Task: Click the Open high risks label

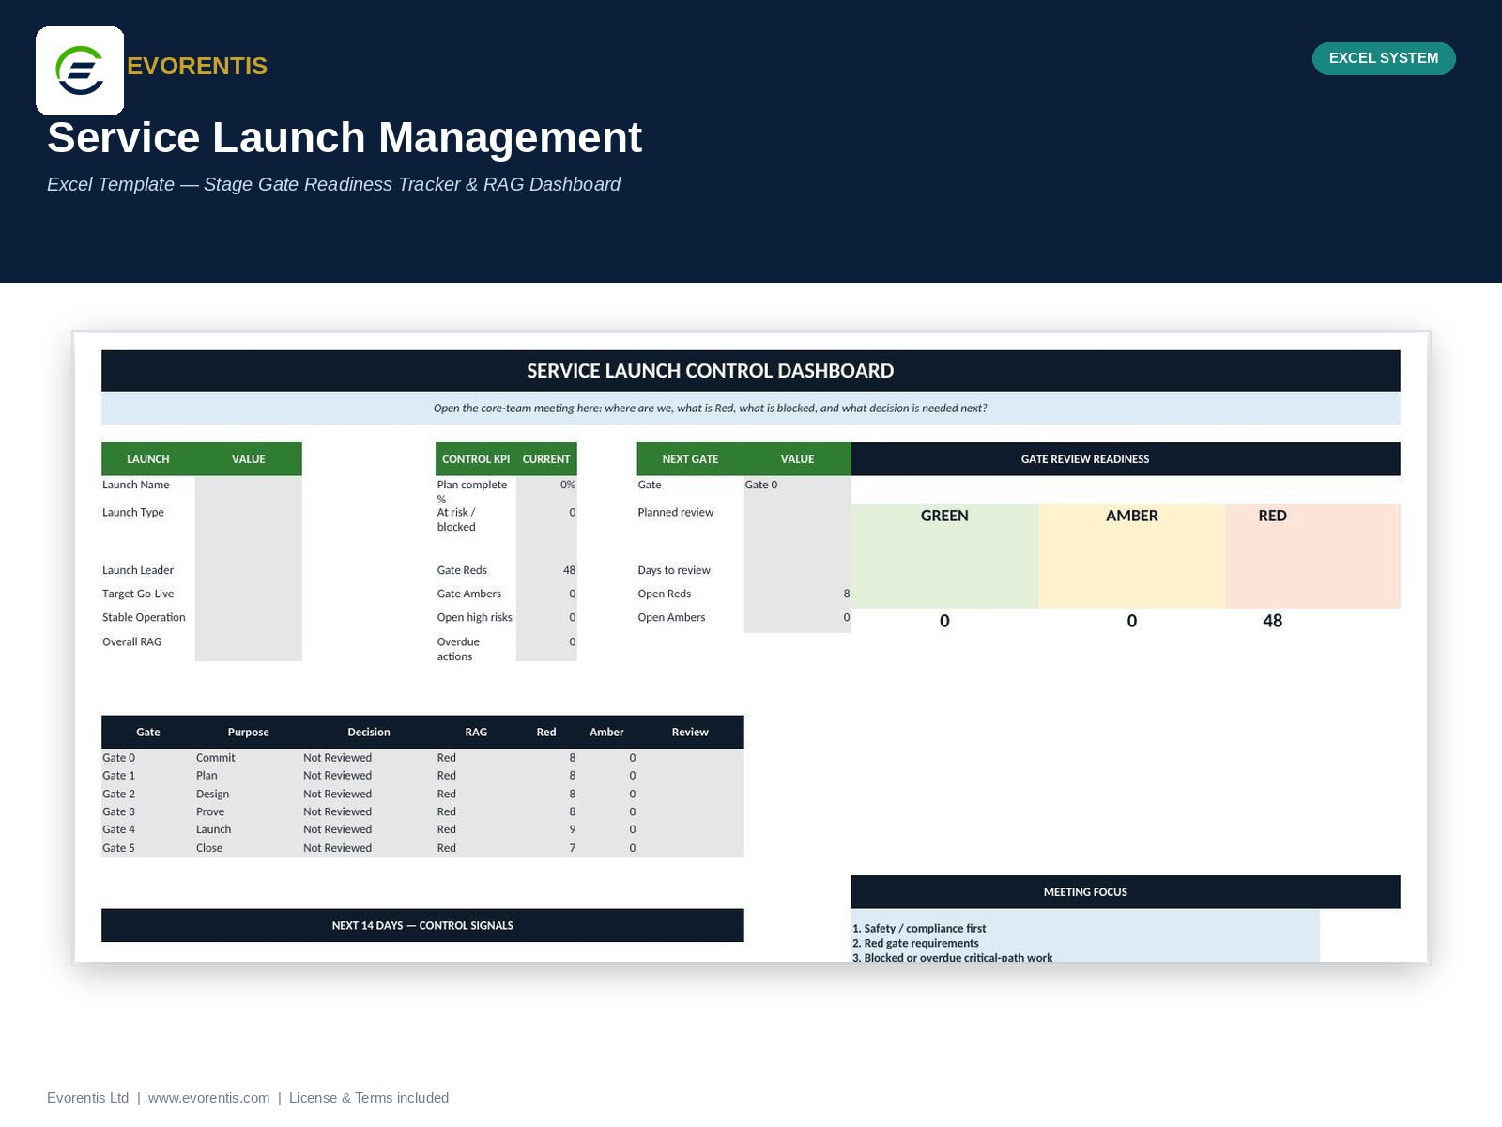Action: pyautogui.click(x=474, y=617)
